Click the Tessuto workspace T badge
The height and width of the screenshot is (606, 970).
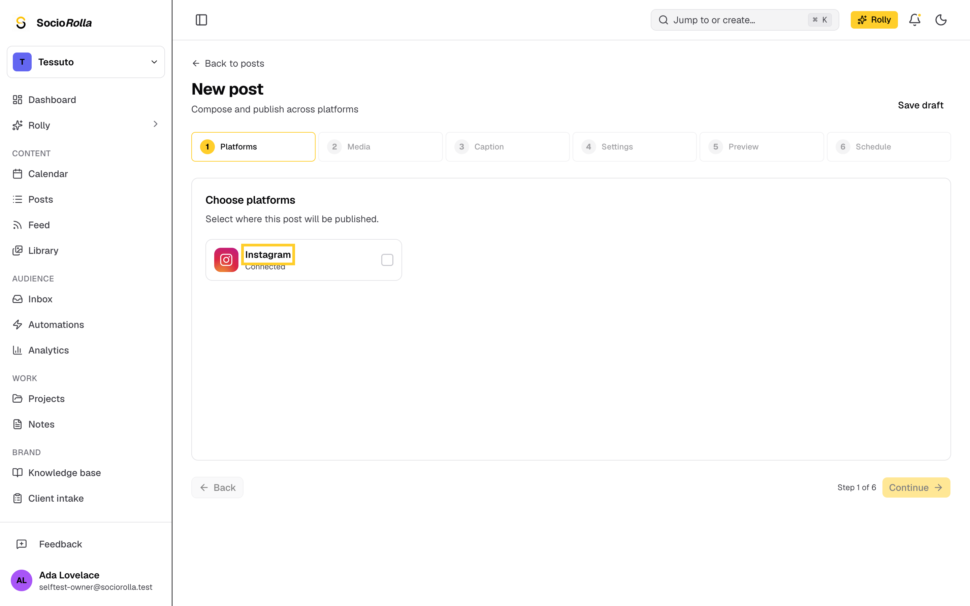coord(22,62)
